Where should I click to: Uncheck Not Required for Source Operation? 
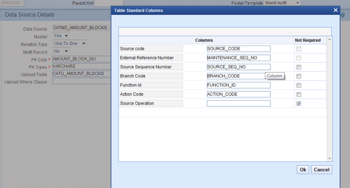click(x=299, y=103)
